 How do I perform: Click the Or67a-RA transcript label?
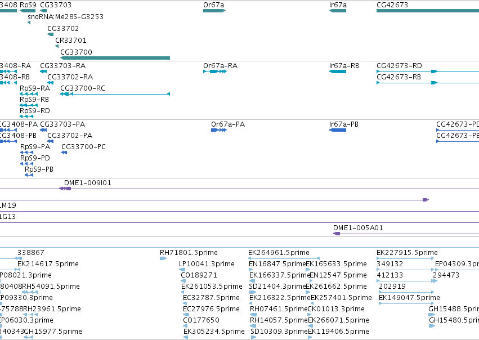point(221,66)
